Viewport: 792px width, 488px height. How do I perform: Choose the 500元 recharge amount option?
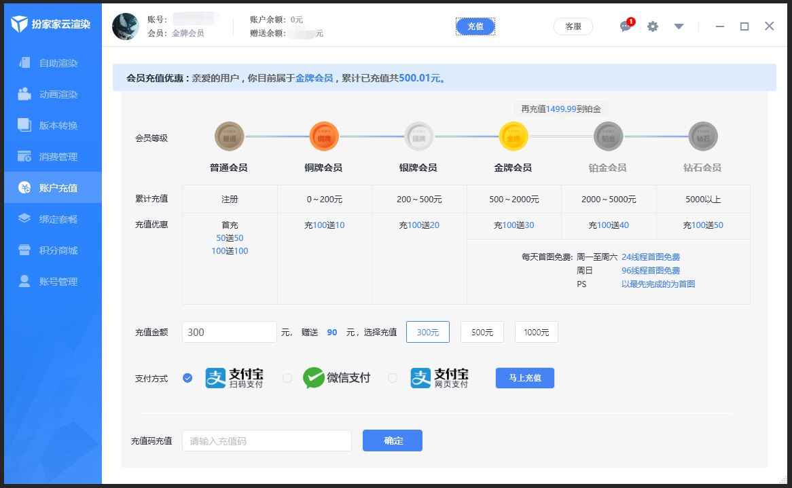point(482,333)
